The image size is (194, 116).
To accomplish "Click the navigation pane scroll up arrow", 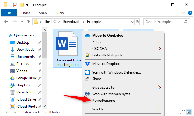I will 45,30.
